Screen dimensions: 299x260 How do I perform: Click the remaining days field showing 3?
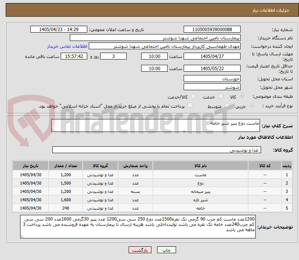[x=113, y=56]
